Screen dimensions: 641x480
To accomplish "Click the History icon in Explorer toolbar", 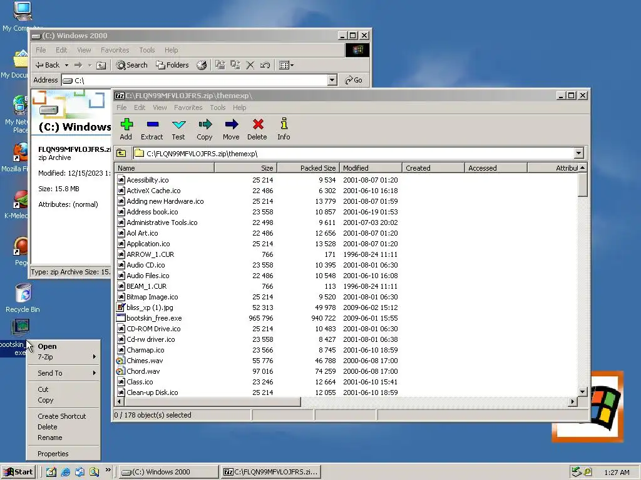I will [x=202, y=65].
